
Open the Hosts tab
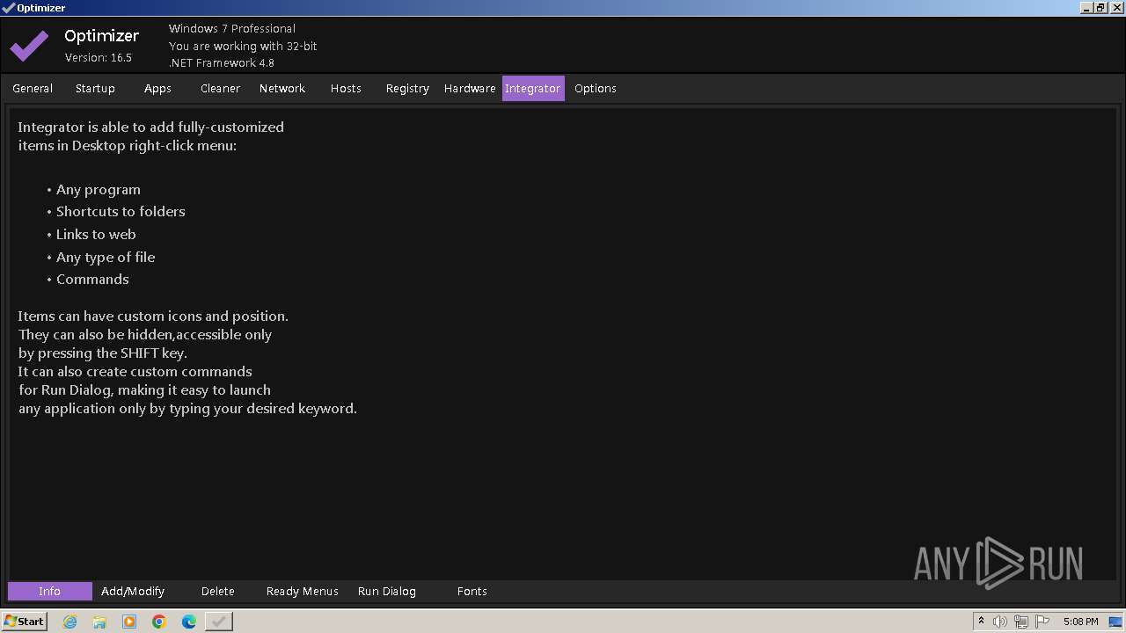coord(346,88)
